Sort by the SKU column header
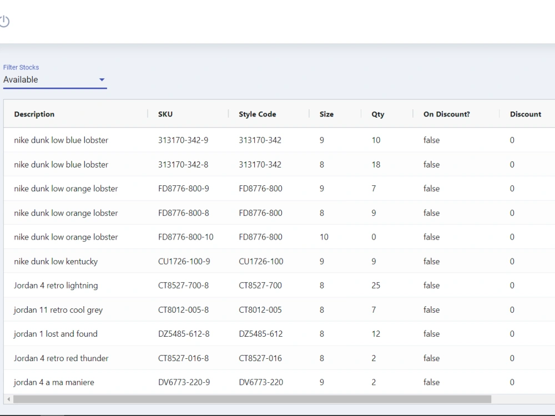 pos(165,114)
